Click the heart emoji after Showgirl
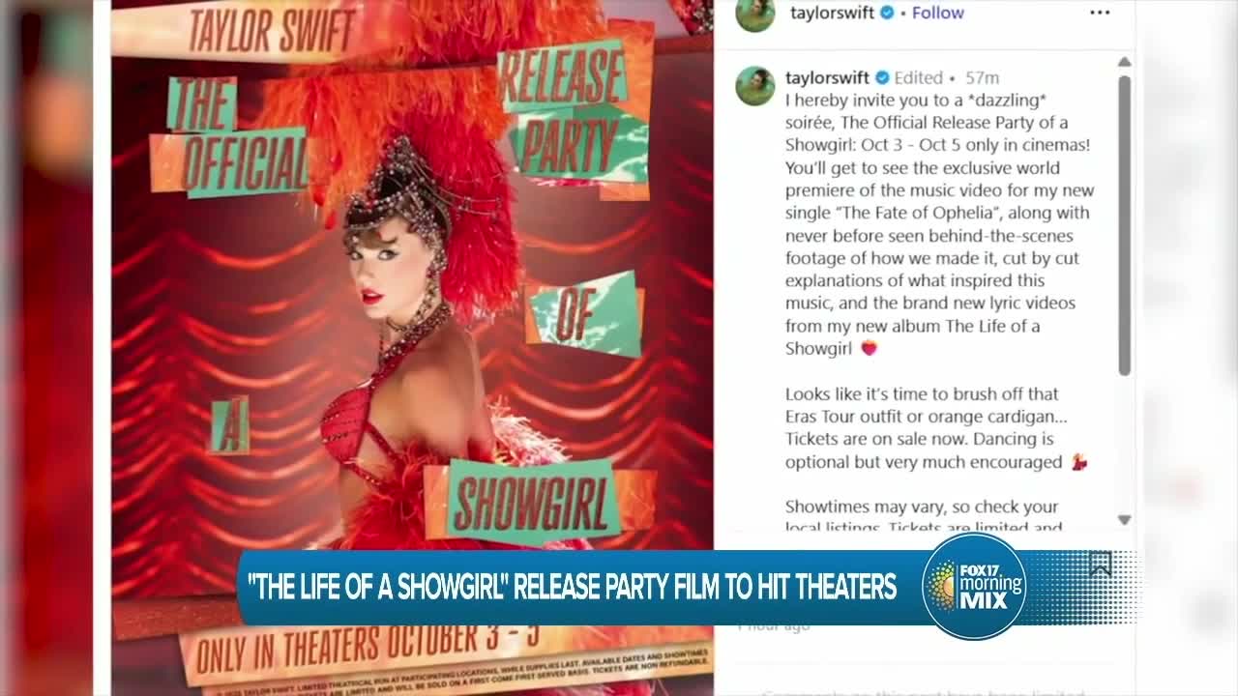1238x696 pixels. click(x=868, y=348)
